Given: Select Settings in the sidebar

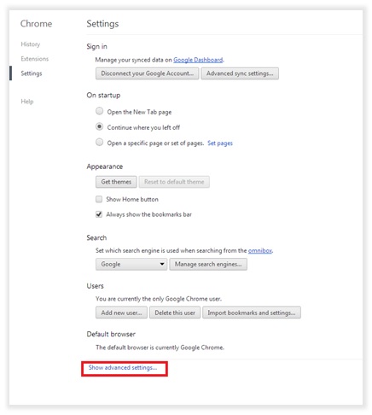Looking at the screenshot, I should pos(32,73).
